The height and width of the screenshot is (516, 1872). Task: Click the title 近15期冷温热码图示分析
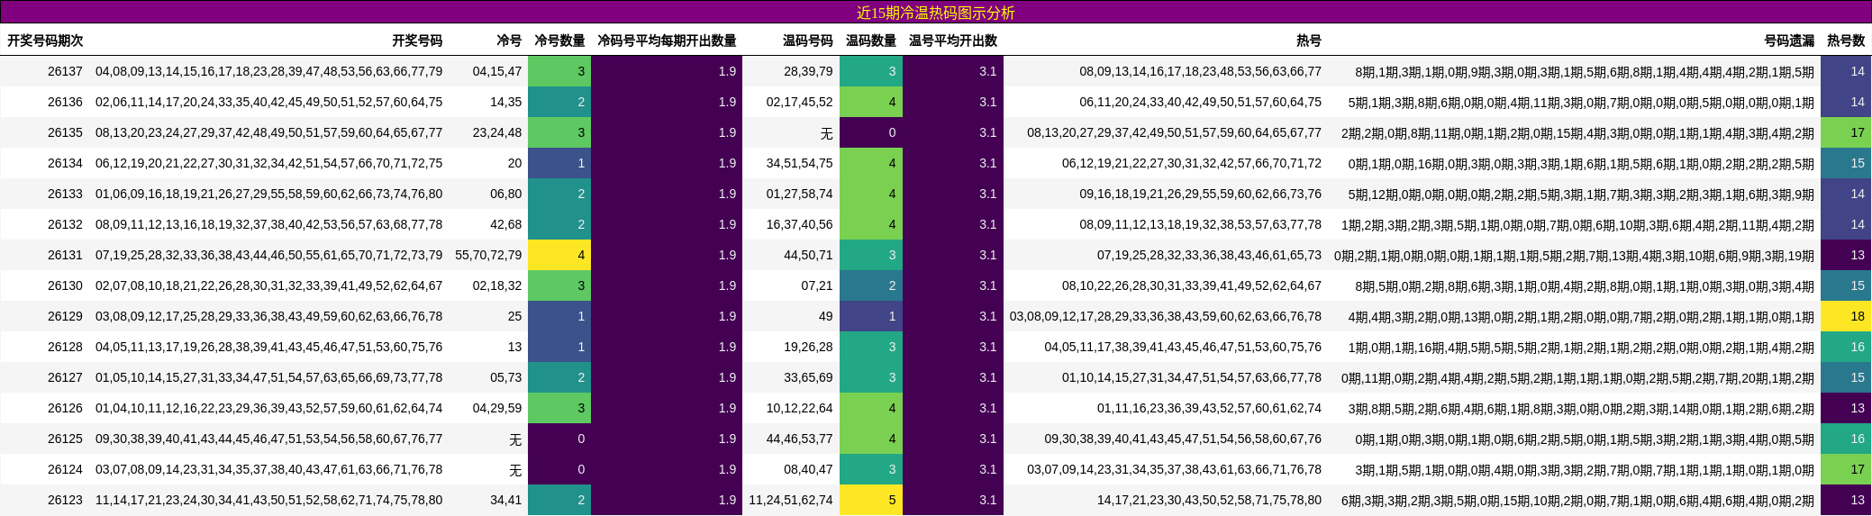pyautogui.click(x=935, y=13)
